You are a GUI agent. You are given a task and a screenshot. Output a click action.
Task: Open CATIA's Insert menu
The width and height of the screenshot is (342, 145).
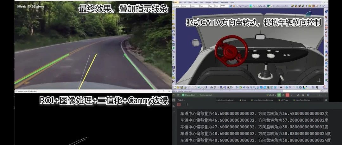pyautogui.click(x=196, y=2)
